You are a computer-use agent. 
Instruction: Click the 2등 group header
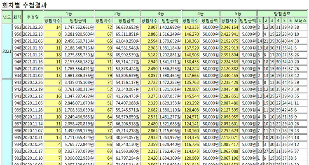pos(117,14)
